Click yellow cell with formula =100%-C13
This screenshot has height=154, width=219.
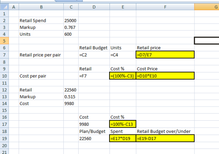coord(123,124)
